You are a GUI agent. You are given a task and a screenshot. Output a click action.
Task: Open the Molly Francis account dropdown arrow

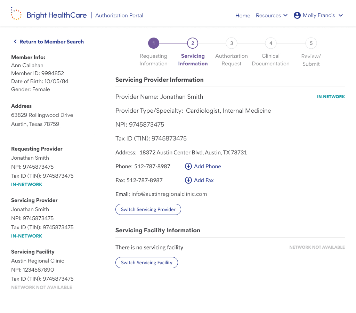pos(341,15)
